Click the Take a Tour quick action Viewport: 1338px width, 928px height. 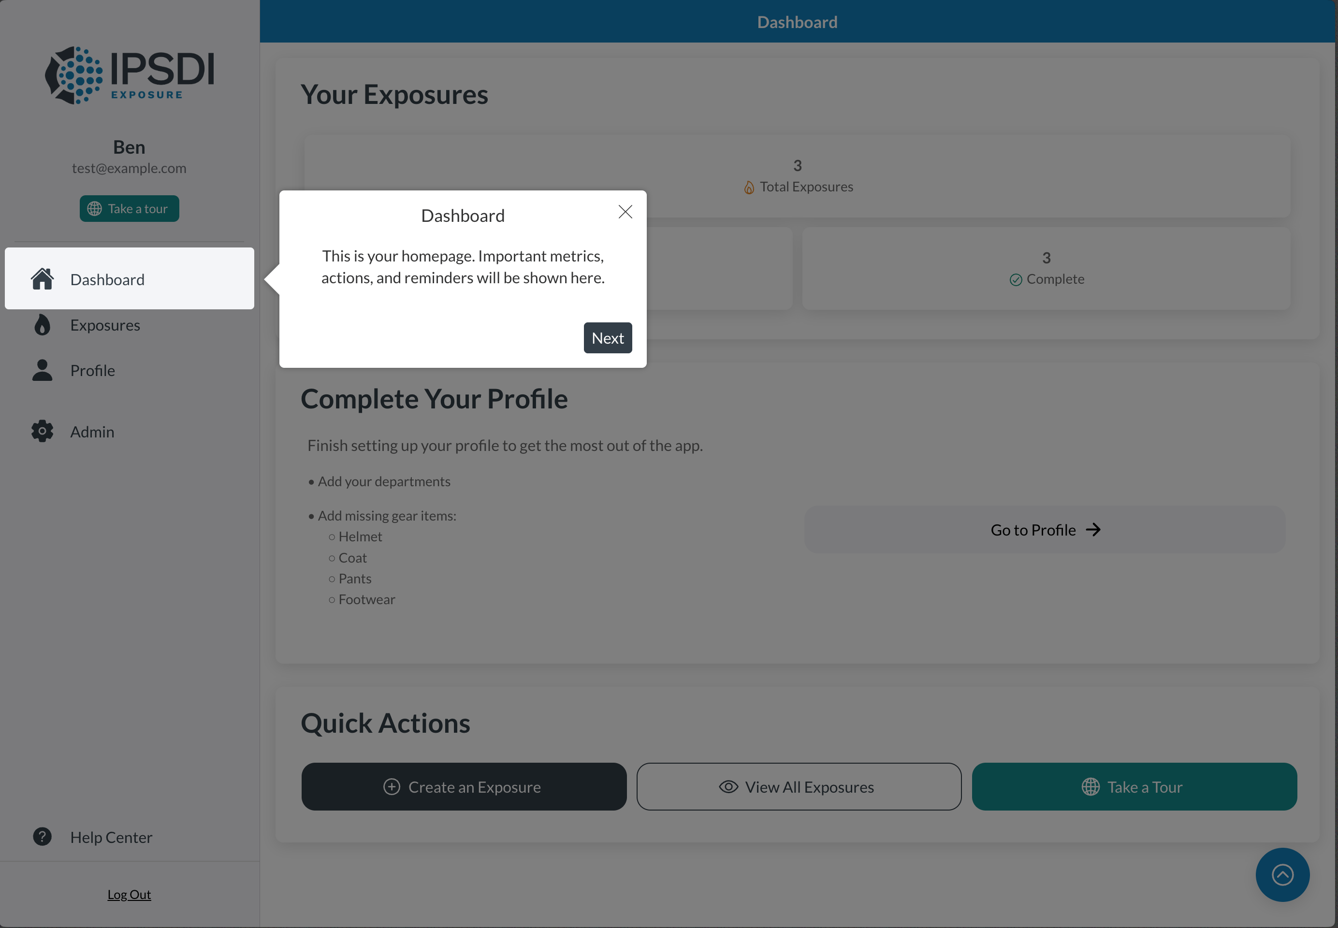pyautogui.click(x=1134, y=787)
